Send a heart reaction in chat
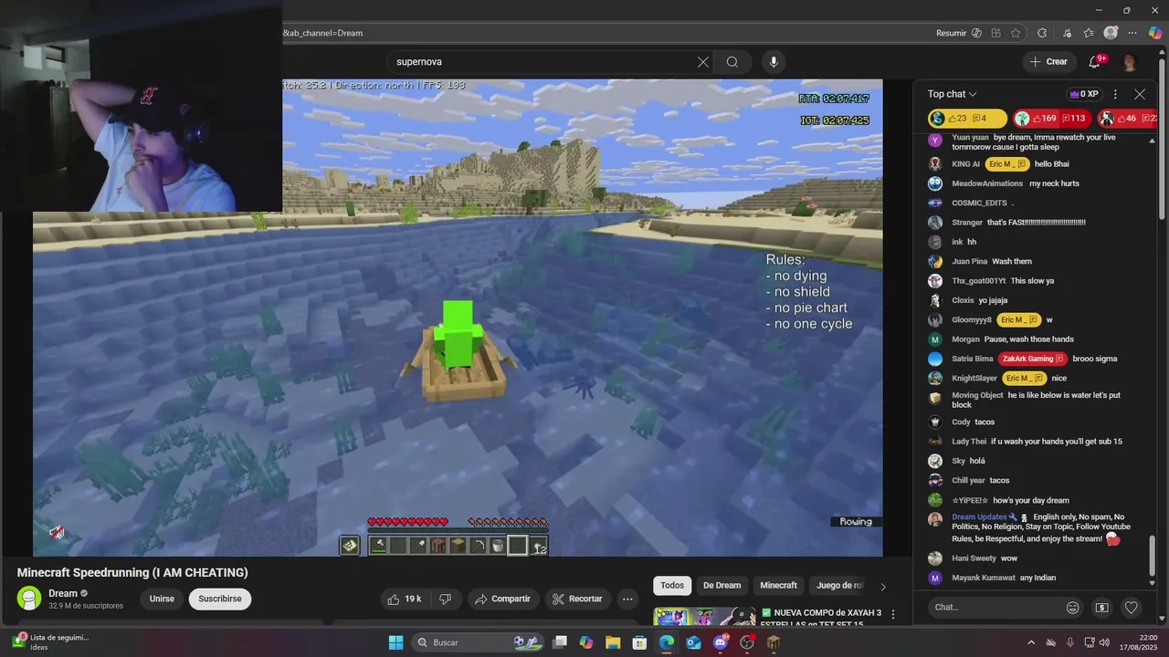 [1132, 608]
